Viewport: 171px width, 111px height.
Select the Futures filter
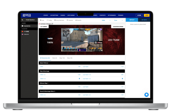[x=70, y=20]
